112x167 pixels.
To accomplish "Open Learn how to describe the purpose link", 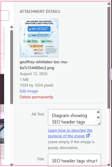I will click(x=70, y=133).
